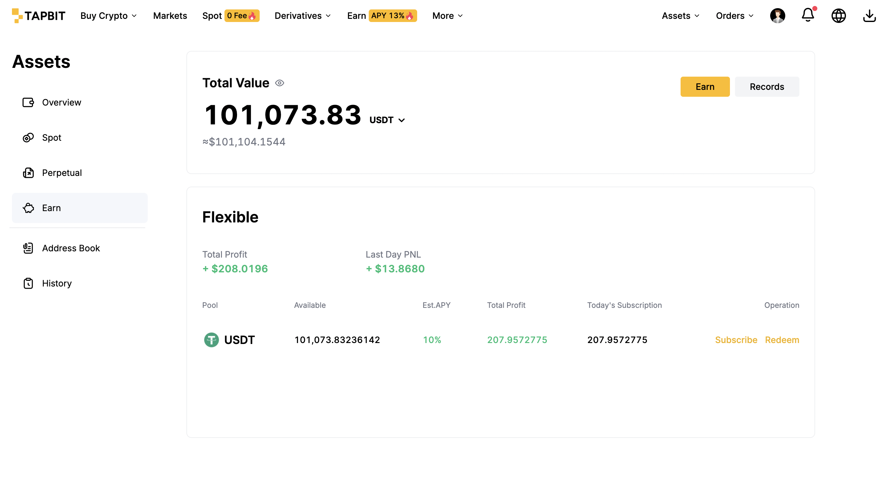Click the Address Book icon
Image resolution: width=889 pixels, height=480 pixels.
coord(28,248)
